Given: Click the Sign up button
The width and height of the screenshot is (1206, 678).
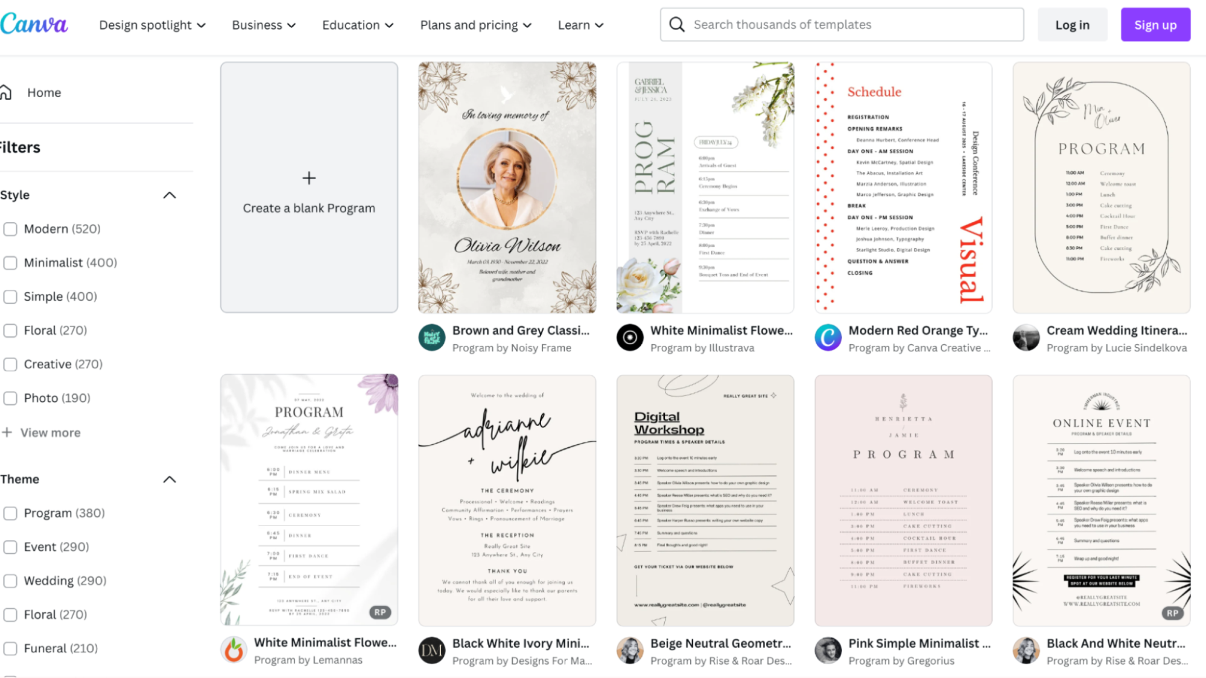Looking at the screenshot, I should pos(1155,24).
